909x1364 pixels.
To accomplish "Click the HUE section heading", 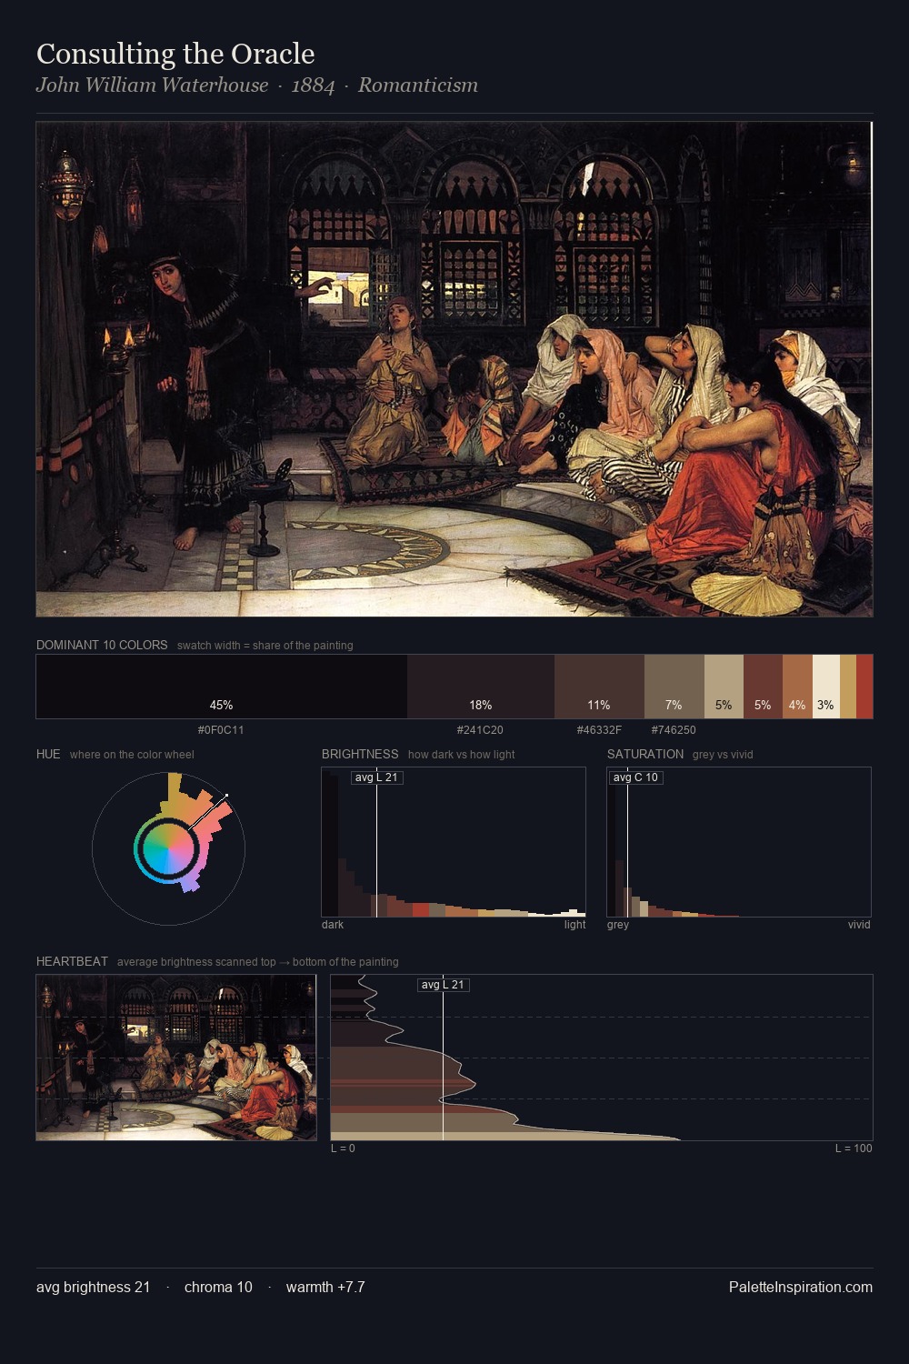I will point(48,754).
